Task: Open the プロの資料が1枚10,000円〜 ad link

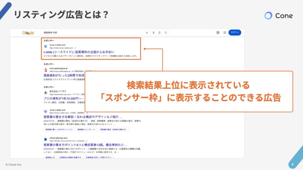Action: pyautogui.click(x=64, y=99)
